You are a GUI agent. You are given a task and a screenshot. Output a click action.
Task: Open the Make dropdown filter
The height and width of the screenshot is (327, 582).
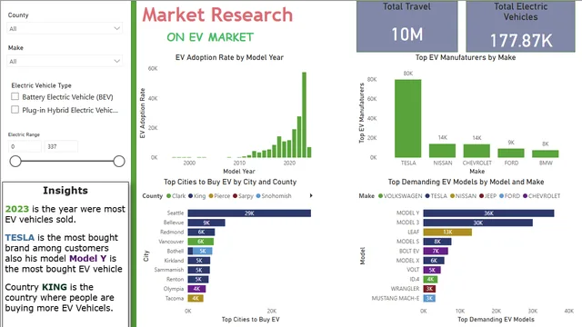(x=65, y=61)
